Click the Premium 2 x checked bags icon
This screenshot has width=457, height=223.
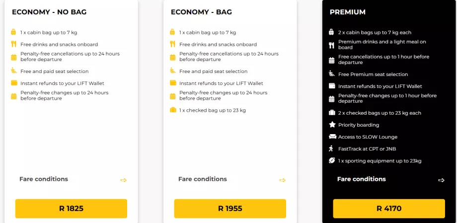332,113
